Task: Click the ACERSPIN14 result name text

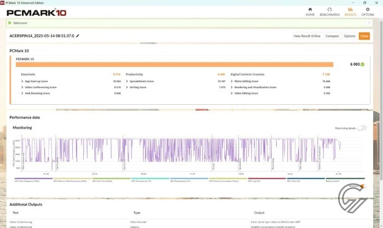Action: tap(42, 36)
